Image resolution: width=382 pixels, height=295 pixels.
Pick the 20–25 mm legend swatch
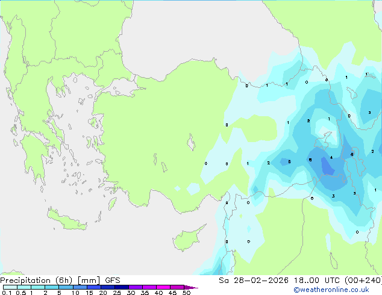coord(108,287)
